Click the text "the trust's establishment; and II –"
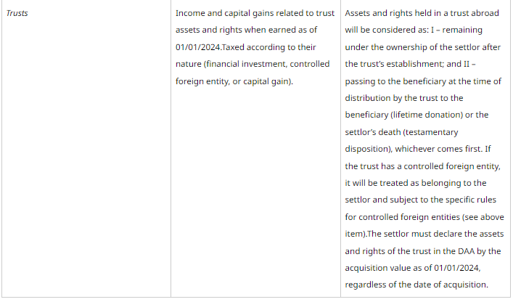This screenshot has height=302, width=513. (x=411, y=64)
